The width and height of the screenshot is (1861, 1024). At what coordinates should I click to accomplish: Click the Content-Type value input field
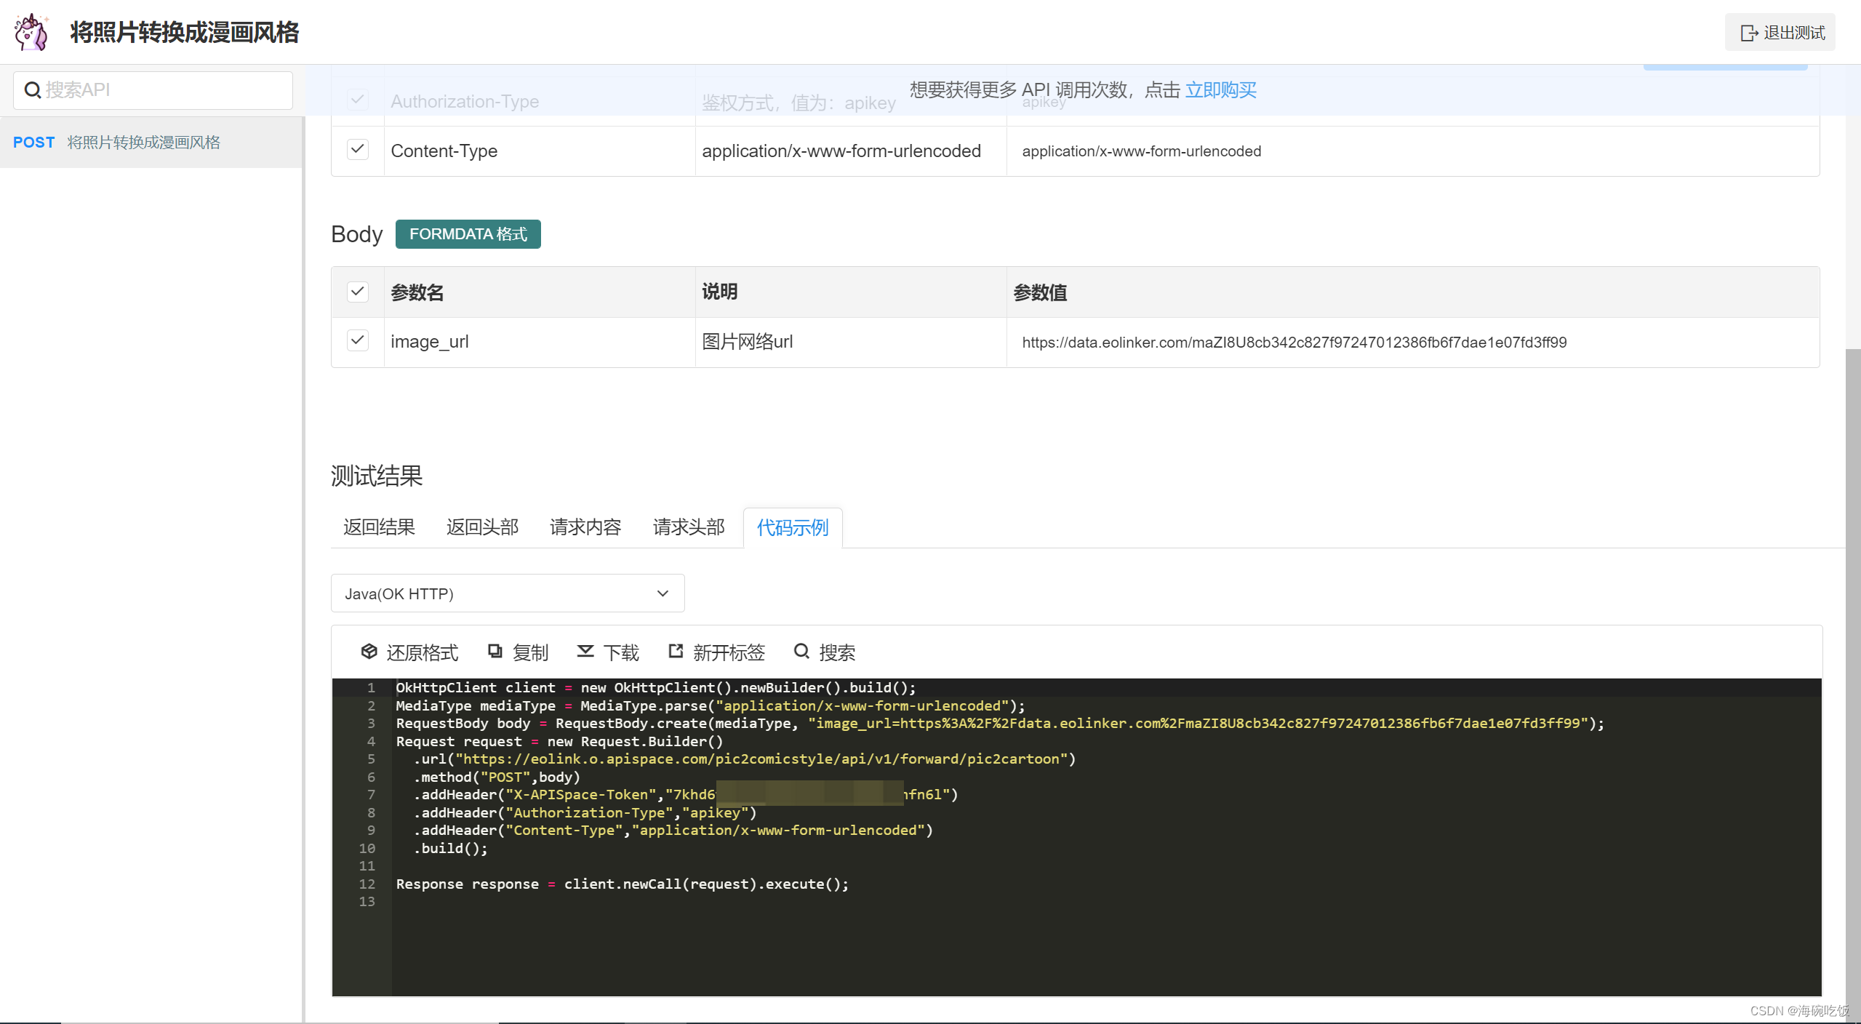point(1413,151)
